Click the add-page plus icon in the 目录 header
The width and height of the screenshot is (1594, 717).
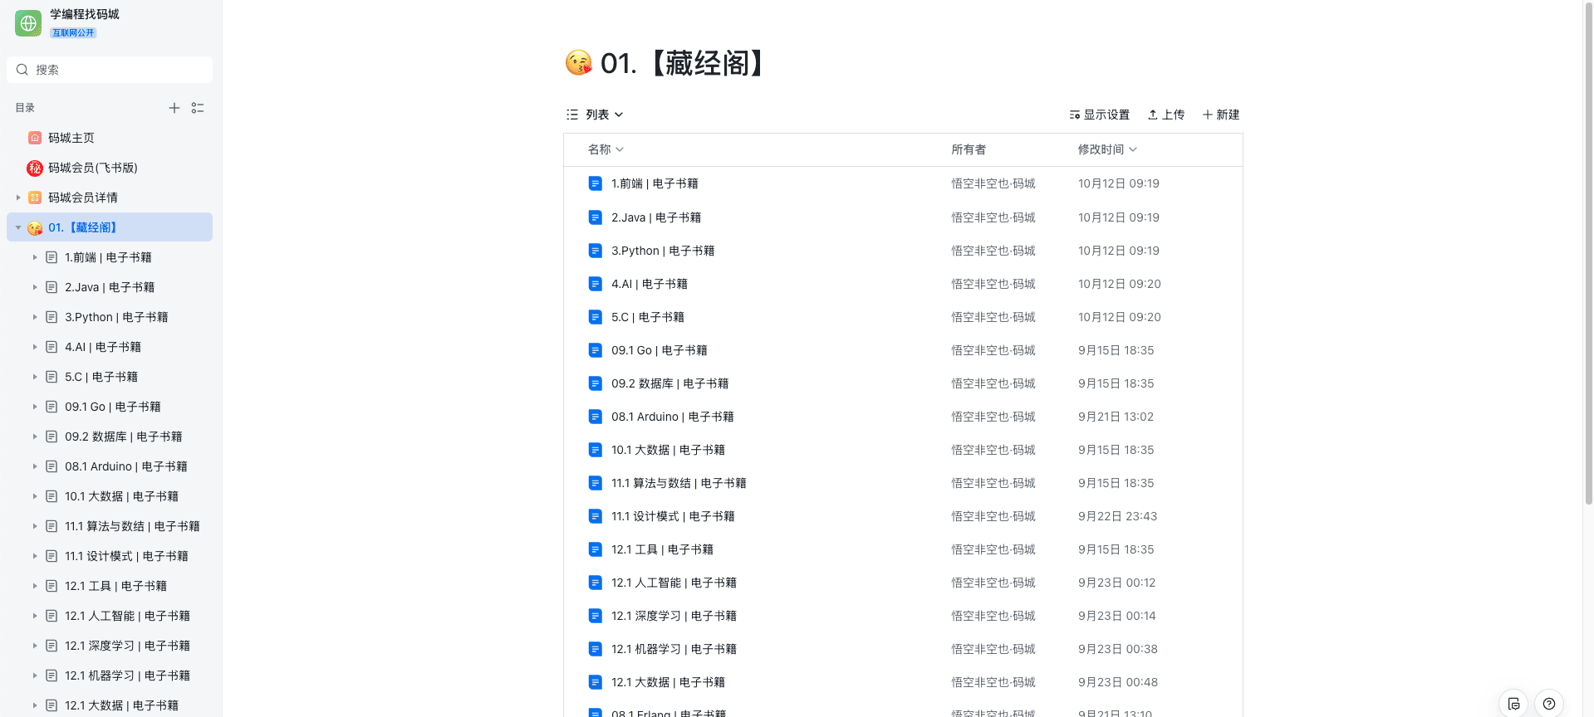(174, 108)
